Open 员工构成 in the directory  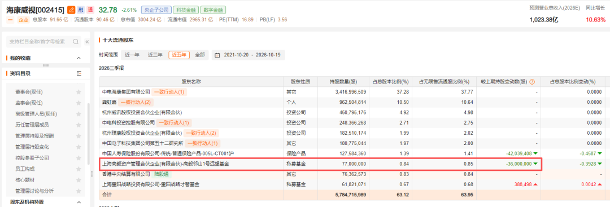pyautogui.click(x=25, y=169)
